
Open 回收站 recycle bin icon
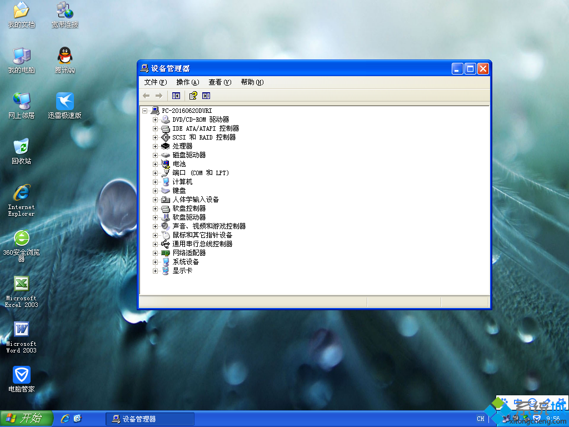coord(22,151)
